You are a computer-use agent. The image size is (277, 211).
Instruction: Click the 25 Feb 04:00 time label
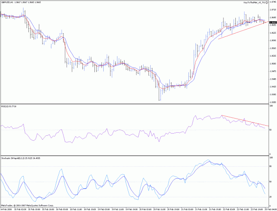pyautogui.click(x=271, y=209)
